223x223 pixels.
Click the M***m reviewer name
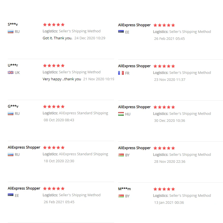(124, 189)
